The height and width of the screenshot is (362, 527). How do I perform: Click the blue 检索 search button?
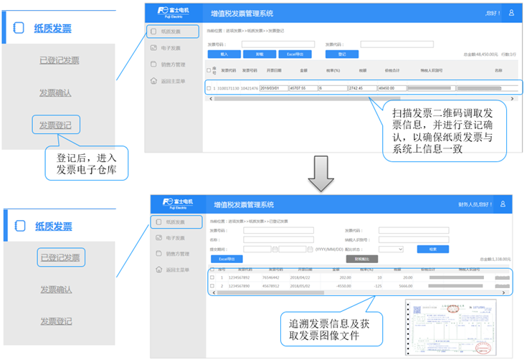(x=432, y=249)
